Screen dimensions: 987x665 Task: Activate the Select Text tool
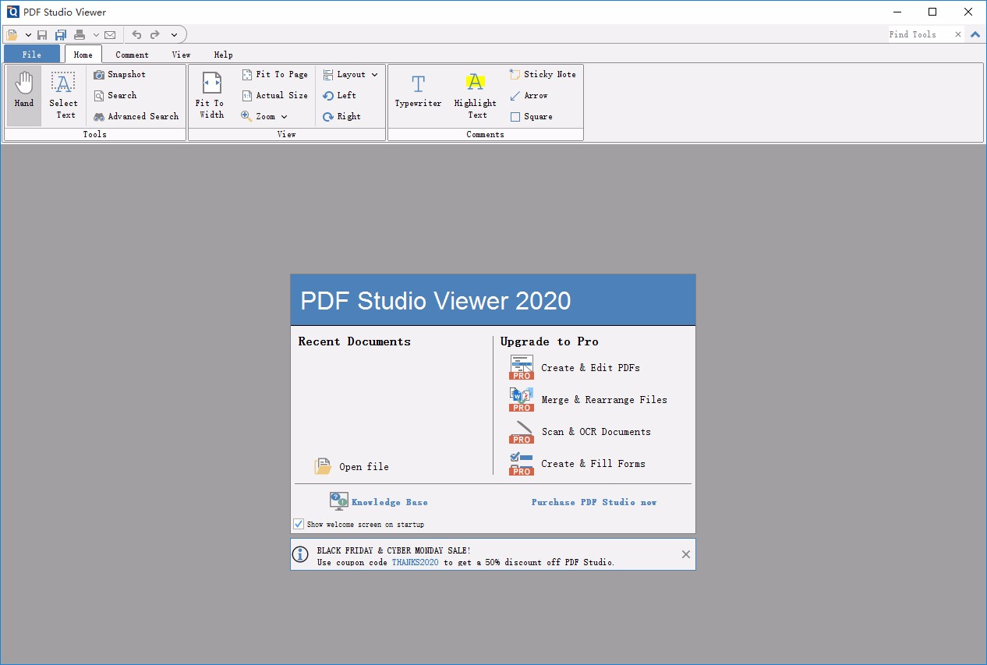coord(63,94)
